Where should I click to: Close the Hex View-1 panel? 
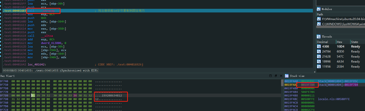coord(281,76)
